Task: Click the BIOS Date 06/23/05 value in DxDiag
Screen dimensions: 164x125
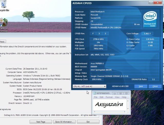Action: point(43,89)
